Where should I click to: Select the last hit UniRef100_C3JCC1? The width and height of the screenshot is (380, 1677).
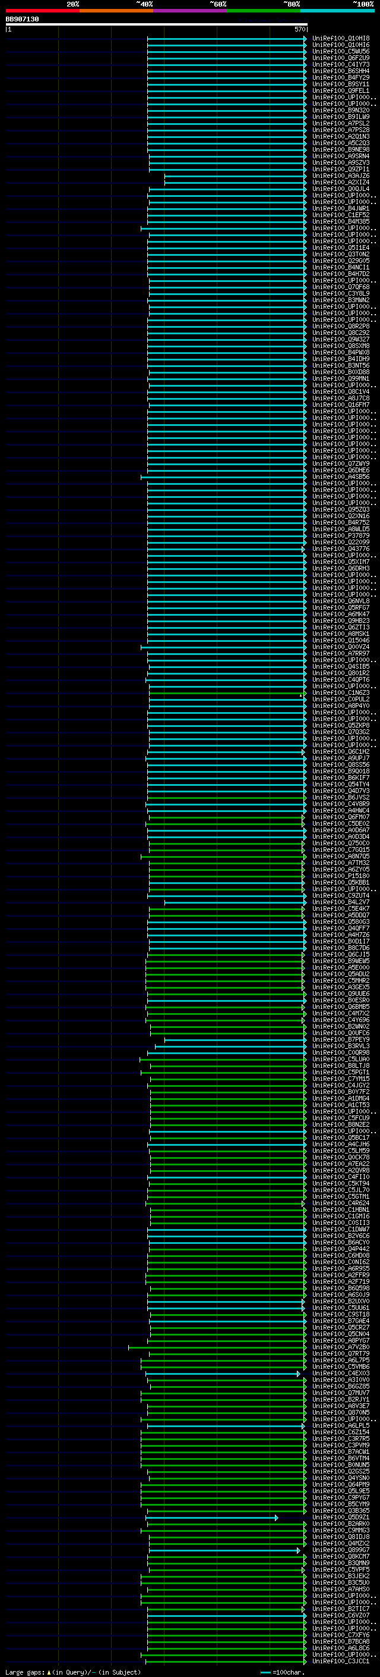pos(341,1662)
